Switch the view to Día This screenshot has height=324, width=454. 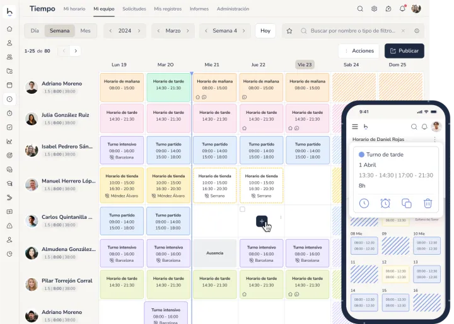tap(35, 31)
